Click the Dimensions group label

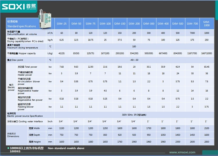[x=13, y=135]
